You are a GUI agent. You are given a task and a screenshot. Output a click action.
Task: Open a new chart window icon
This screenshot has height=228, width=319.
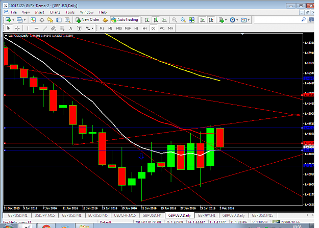click(8, 20)
